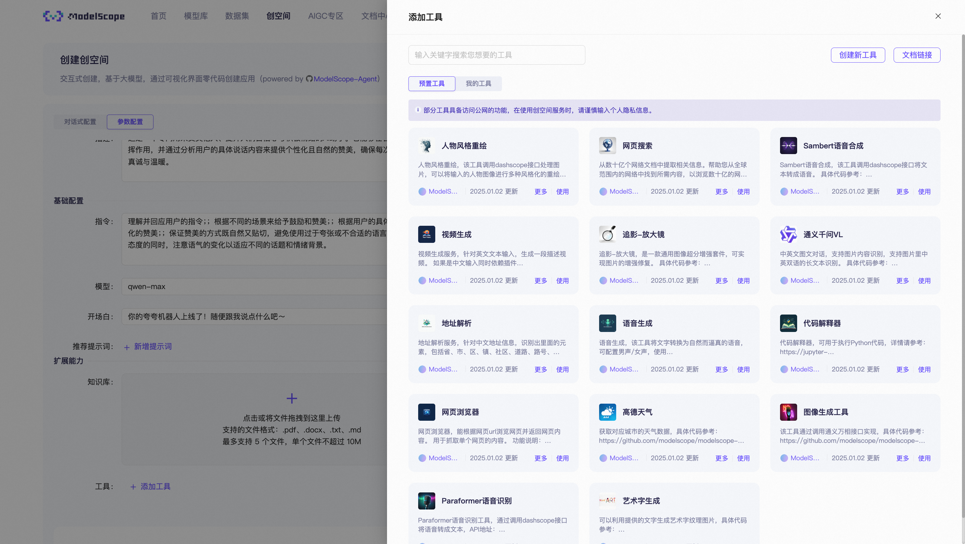Switch to the 预置工具 tab
965x544 pixels.
pyautogui.click(x=432, y=83)
